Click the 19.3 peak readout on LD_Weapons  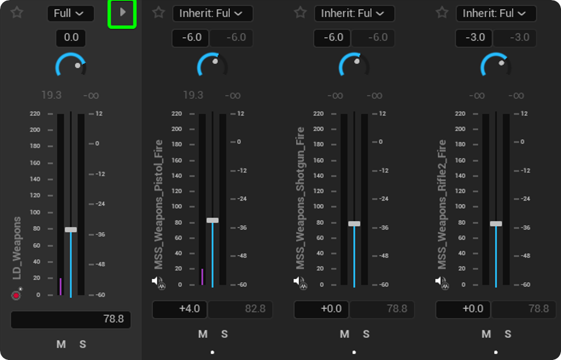click(x=51, y=95)
